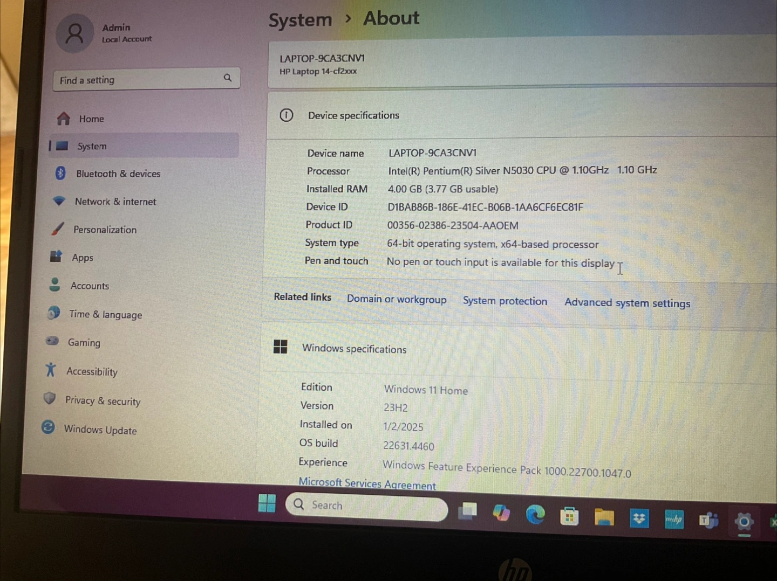Click the About page heading
Image resolution: width=777 pixels, height=581 pixels.
[391, 18]
